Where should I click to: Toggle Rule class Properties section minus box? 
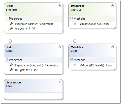[x=7, y=59]
